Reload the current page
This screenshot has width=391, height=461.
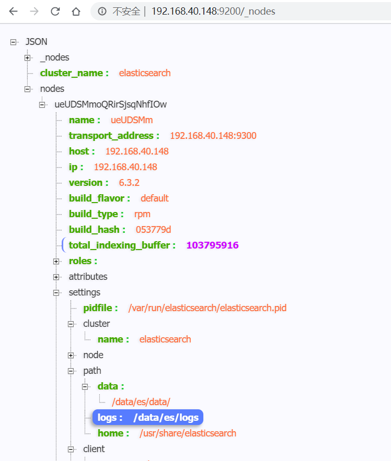coord(55,11)
